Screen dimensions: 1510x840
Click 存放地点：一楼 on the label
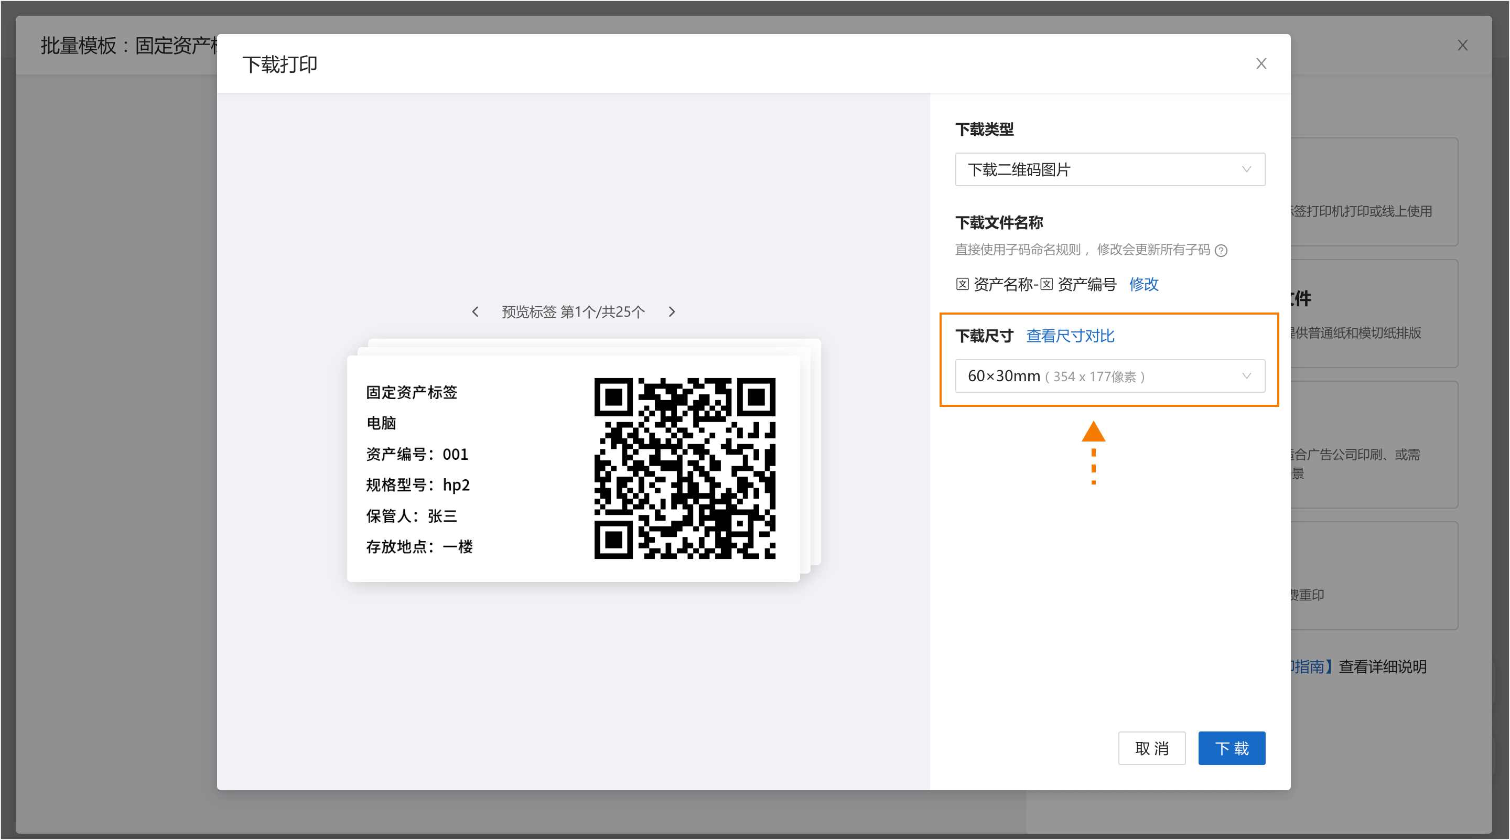(x=419, y=547)
